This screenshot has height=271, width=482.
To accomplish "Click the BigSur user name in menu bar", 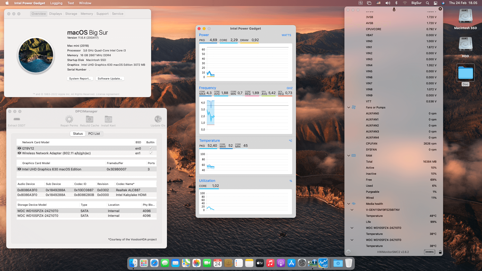I will coord(416,3).
